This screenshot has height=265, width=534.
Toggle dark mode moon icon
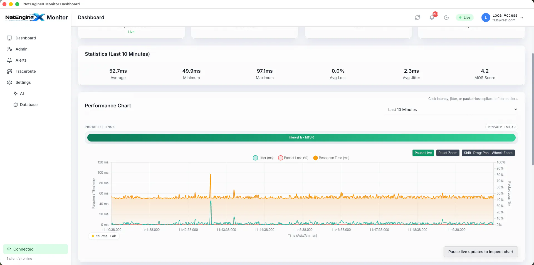[446, 17]
